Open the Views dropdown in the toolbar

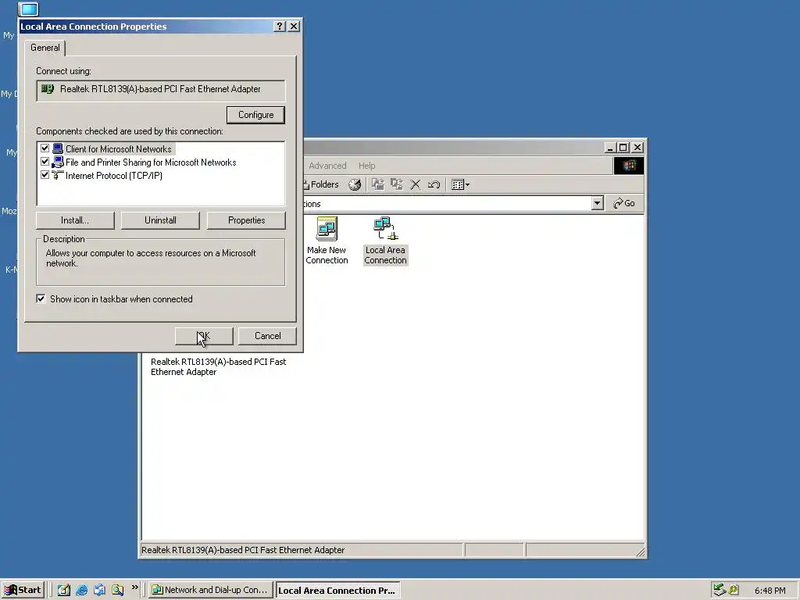coord(460,184)
